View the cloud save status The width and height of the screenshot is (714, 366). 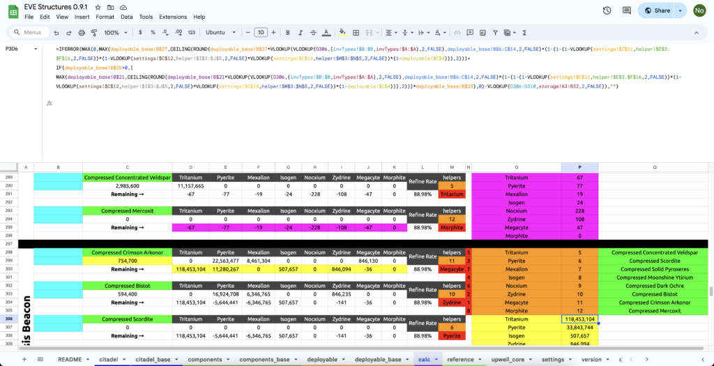pos(123,8)
